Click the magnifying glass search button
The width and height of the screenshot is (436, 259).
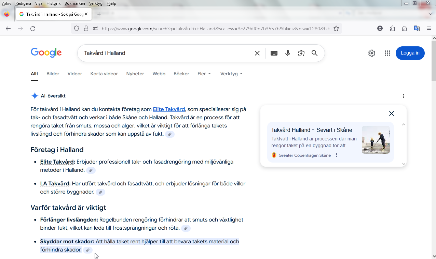pyautogui.click(x=314, y=53)
